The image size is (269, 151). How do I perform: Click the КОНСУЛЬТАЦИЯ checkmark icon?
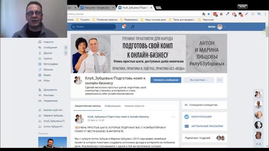[187, 117]
